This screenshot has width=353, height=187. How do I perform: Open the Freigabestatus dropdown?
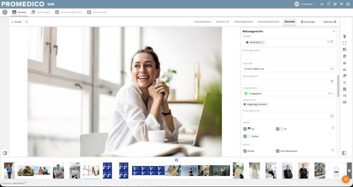[332, 93]
